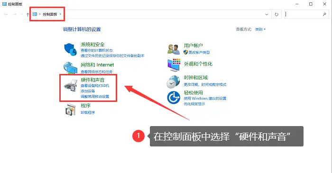332x173 pixels.
Task: Click the Control Panel title bar icon
Action: click(4, 4)
